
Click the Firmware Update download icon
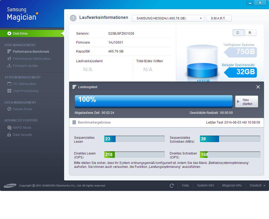(9, 66)
